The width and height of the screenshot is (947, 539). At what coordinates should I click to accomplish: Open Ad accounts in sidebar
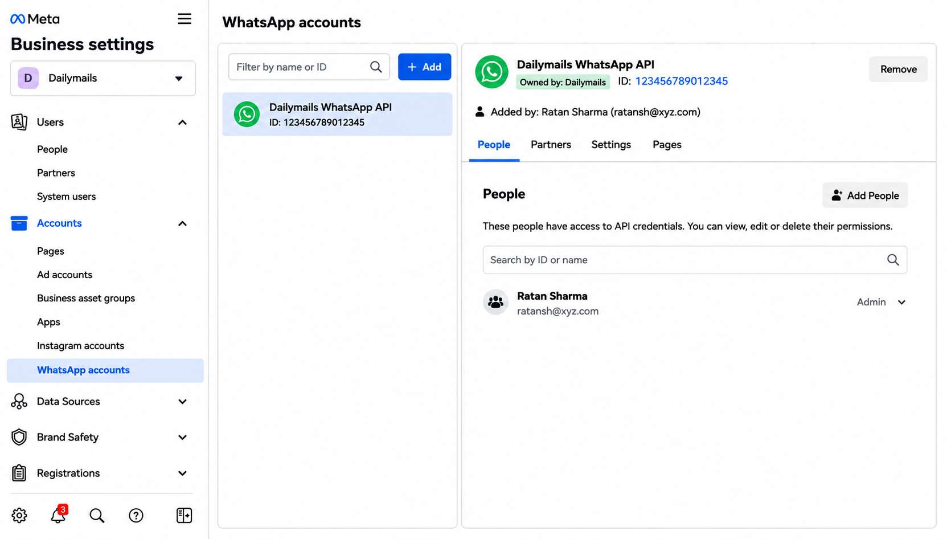click(x=64, y=275)
